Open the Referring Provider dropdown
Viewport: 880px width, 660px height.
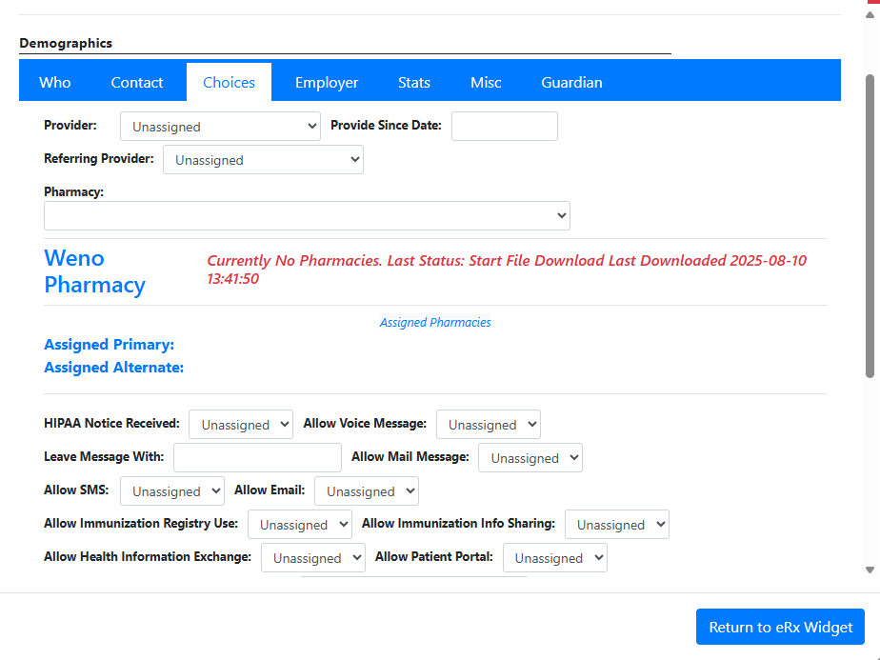[x=263, y=160]
